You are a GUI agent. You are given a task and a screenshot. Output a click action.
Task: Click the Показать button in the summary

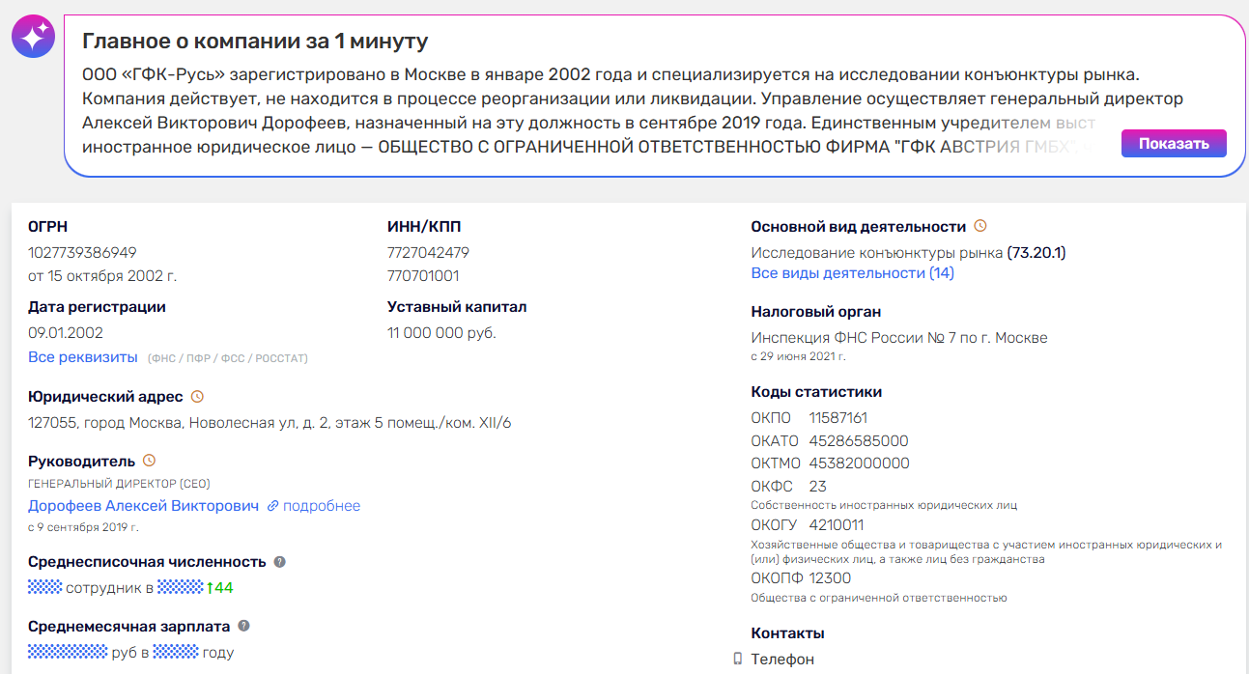(x=1174, y=144)
